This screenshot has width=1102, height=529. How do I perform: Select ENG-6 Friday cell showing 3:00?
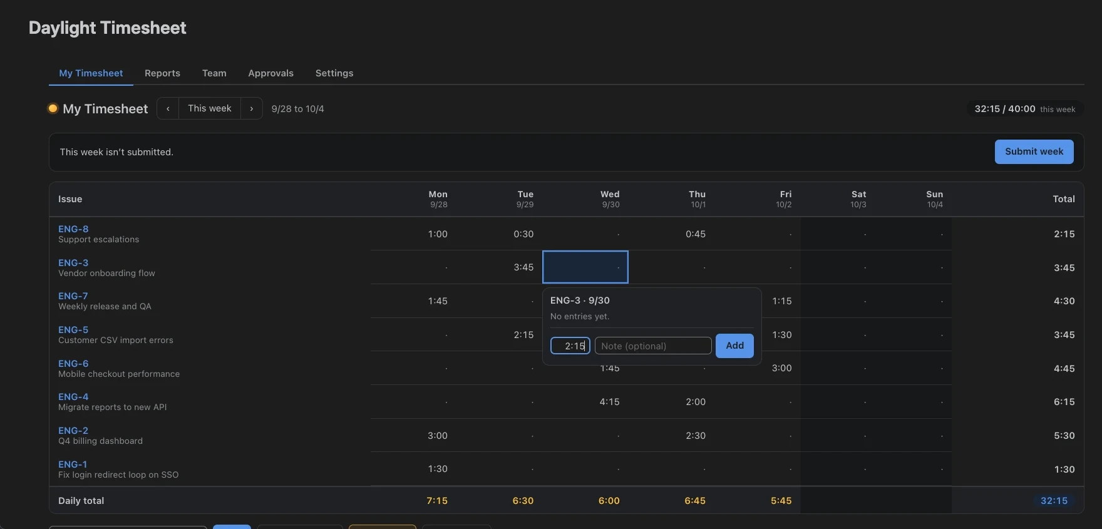point(781,368)
